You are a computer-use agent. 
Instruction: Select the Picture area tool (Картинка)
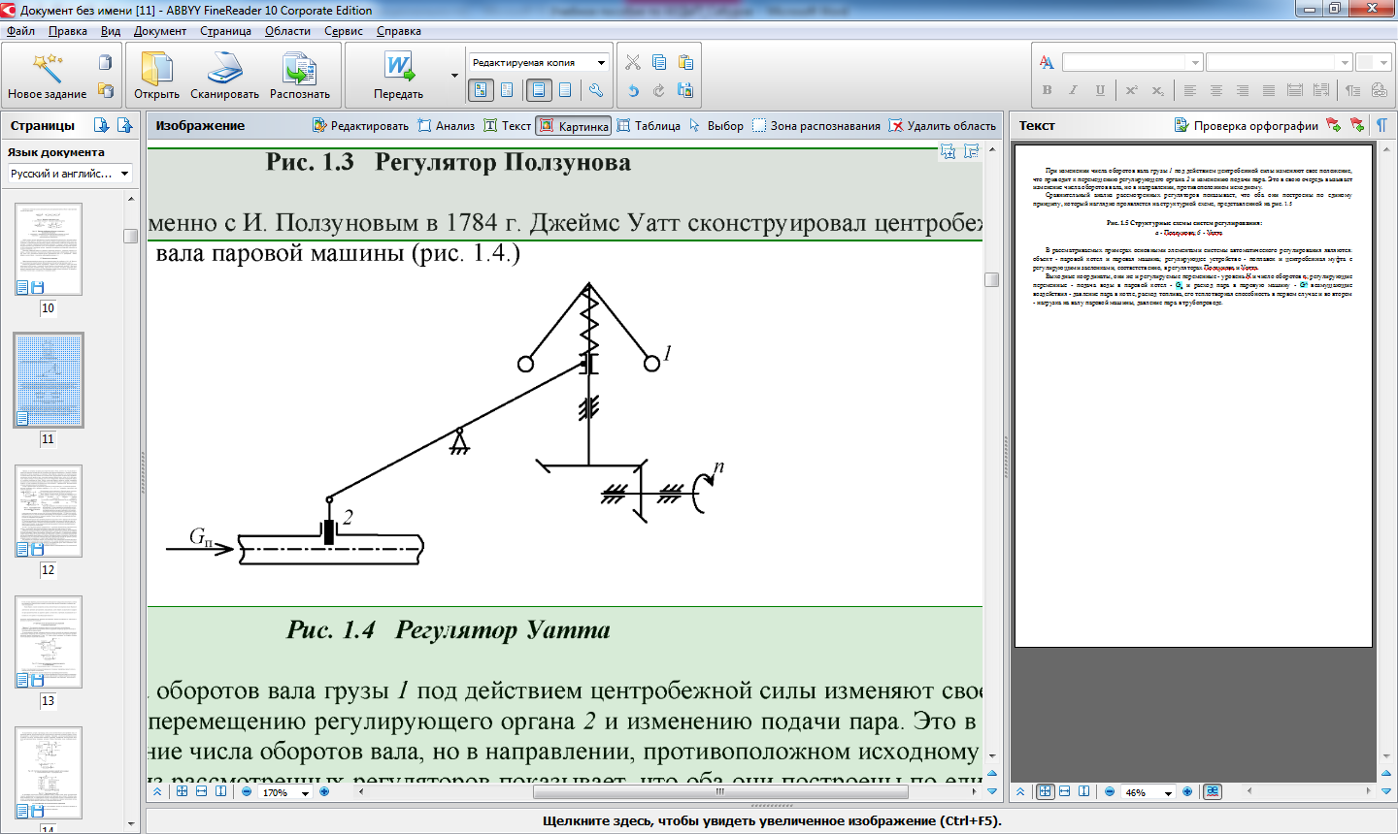574,125
